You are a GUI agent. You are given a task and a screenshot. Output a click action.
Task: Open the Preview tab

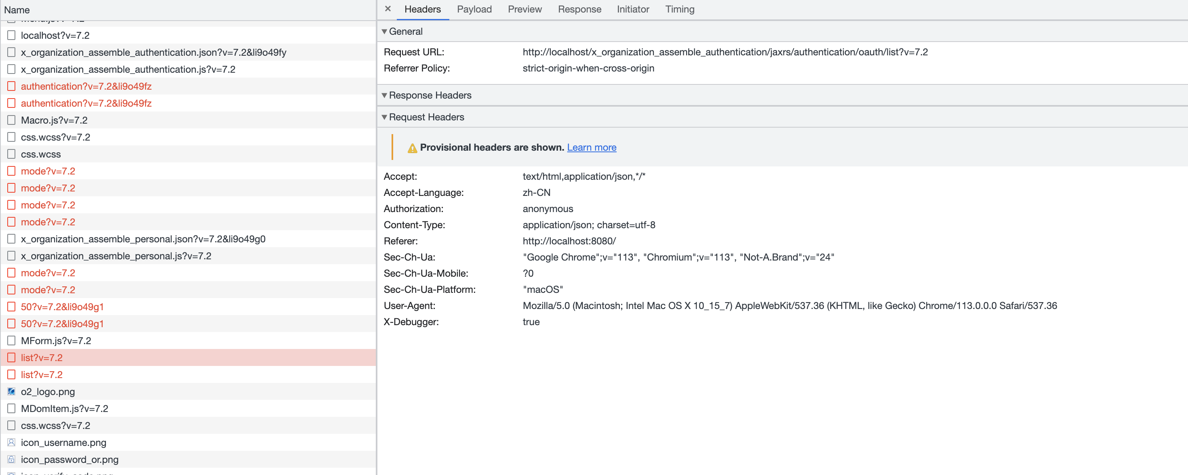tap(524, 9)
